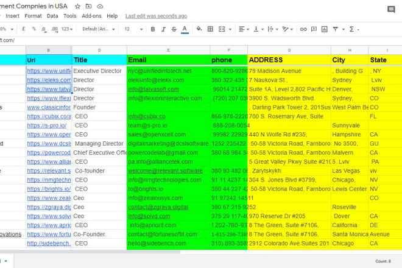Viewport: 402px width, 268px height.
Task: Open the Tools menu
Action: (69, 16)
